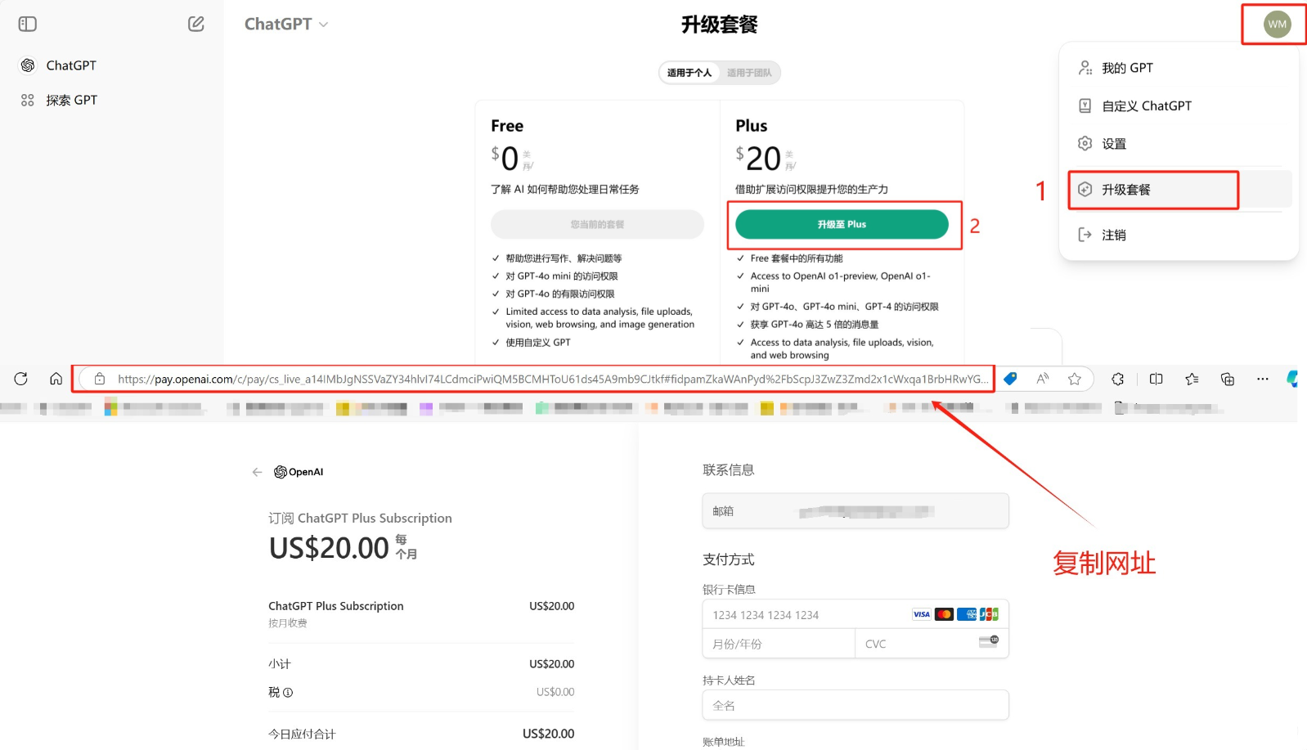Expand the ChatGPT model dropdown
Screen dimensions: 1307x750
pyautogui.click(x=286, y=24)
